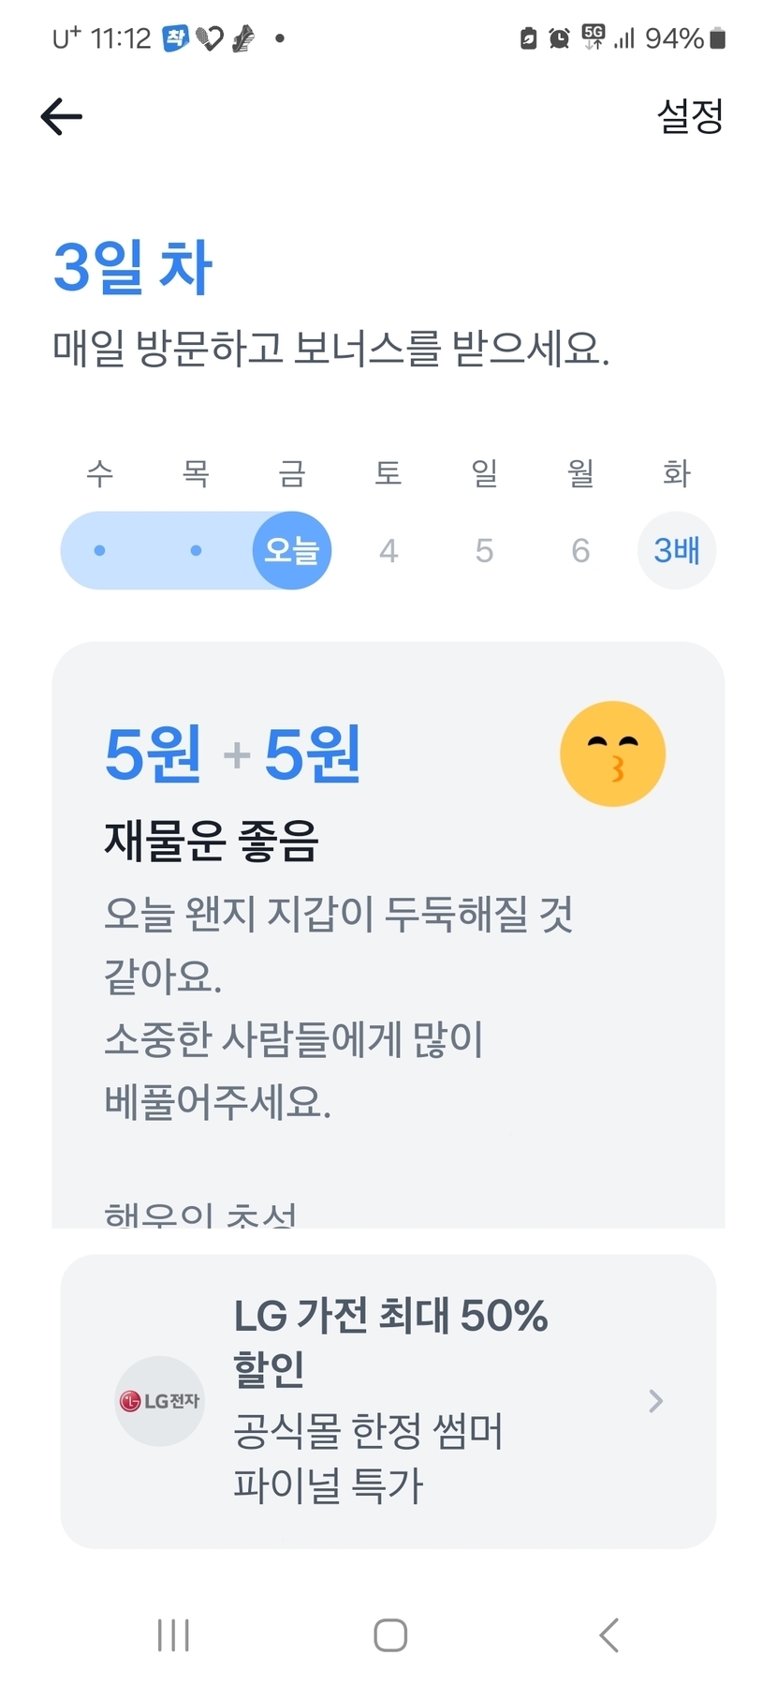
Task: Open the LG 가전 최대 50% 할인 ad
Action: (390, 1340)
